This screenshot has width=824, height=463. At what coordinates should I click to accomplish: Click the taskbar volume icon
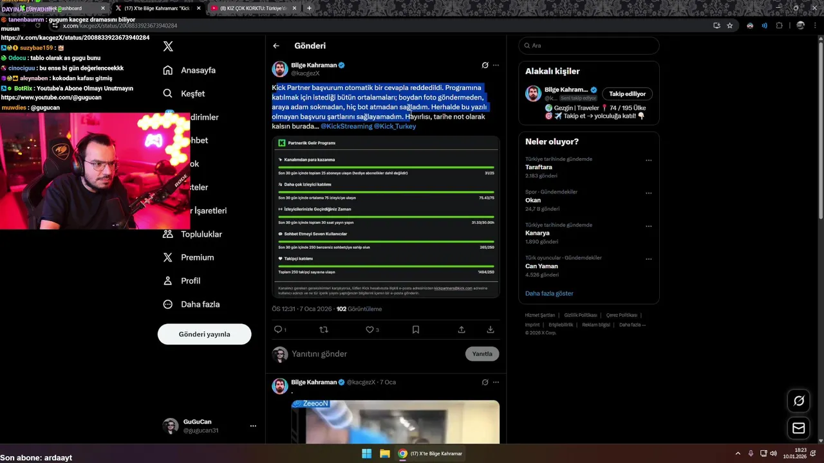(x=772, y=453)
